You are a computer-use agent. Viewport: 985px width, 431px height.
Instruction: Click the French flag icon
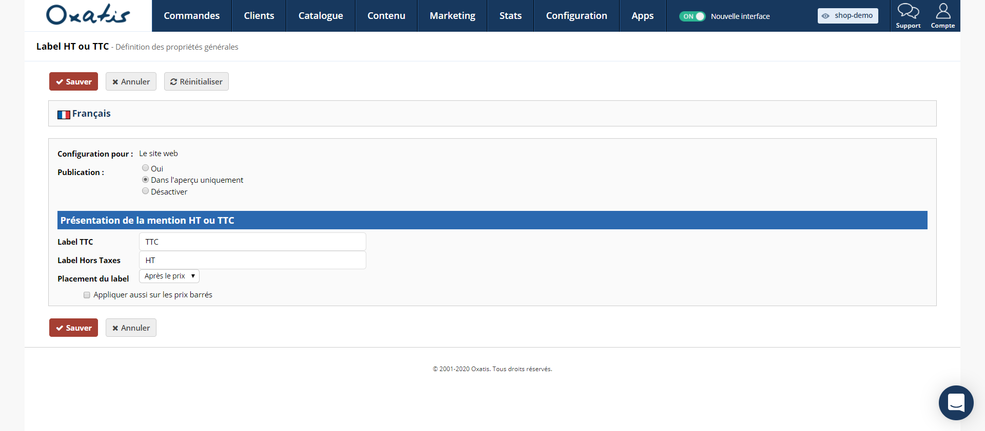click(64, 115)
